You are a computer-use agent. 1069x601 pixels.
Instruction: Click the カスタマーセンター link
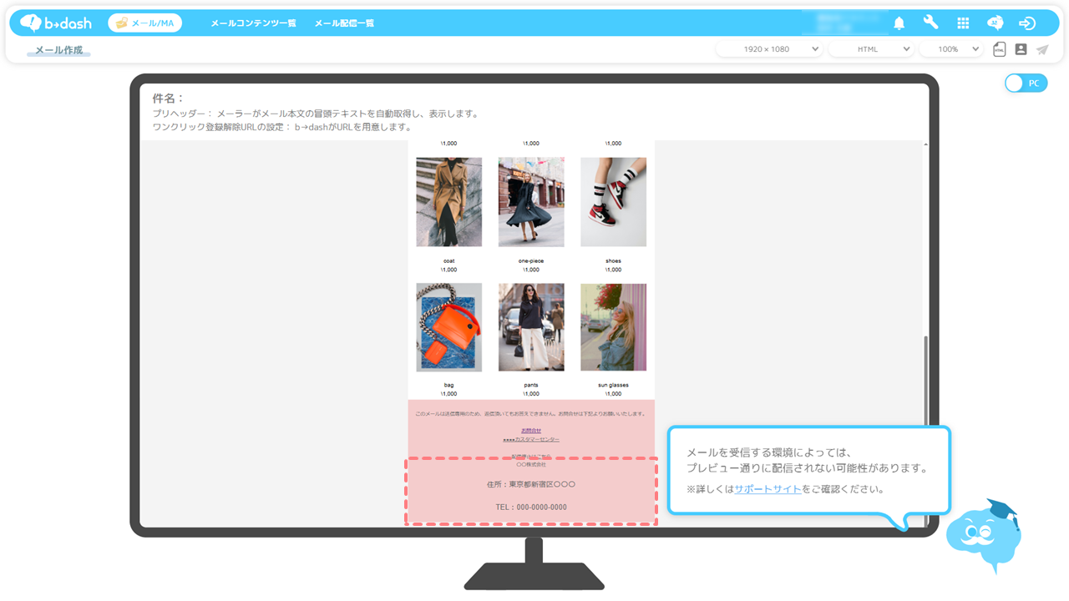point(531,439)
